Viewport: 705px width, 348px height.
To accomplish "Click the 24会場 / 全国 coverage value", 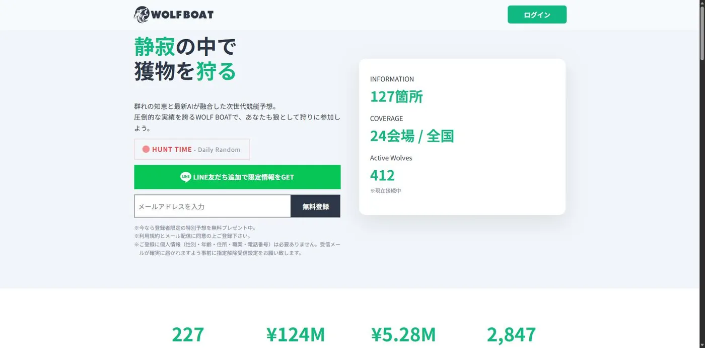I will point(412,136).
